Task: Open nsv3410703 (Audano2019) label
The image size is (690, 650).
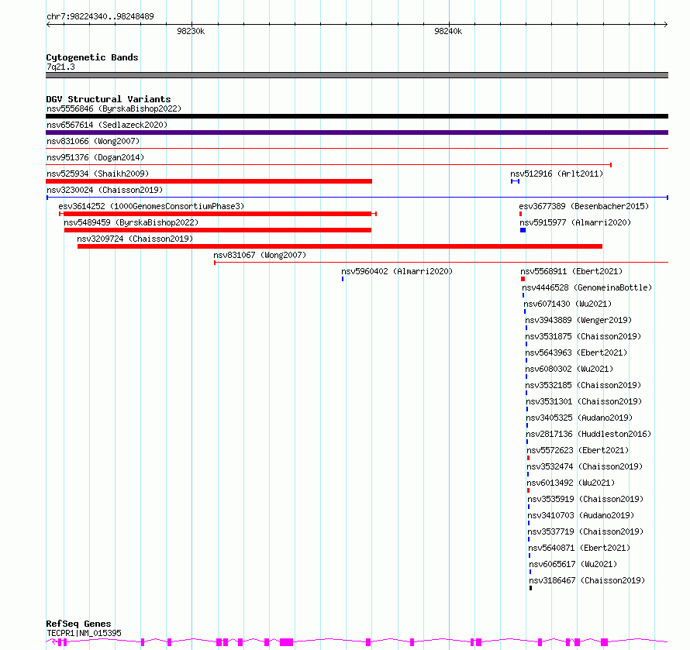Action: click(x=581, y=515)
